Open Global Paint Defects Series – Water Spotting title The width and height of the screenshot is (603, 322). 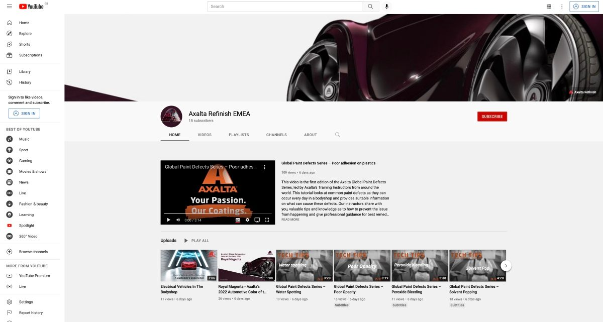click(301, 289)
